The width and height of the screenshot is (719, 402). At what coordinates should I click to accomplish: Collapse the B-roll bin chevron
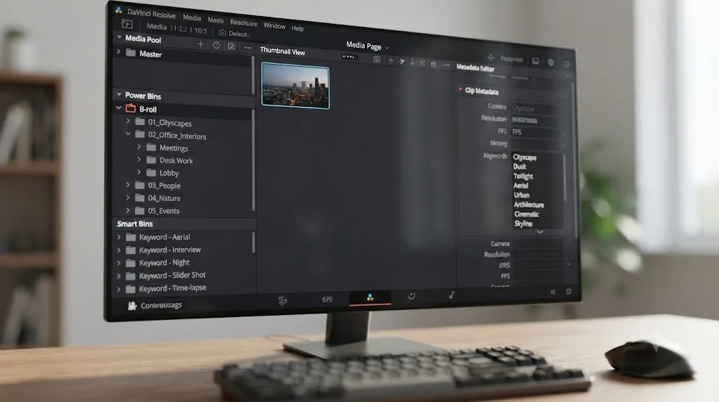tap(119, 108)
